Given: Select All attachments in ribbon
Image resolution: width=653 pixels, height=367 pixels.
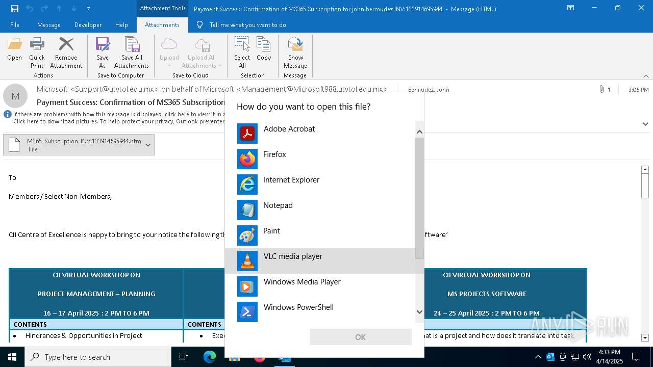Looking at the screenshot, I should pyautogui.click(x=242, y=53).
